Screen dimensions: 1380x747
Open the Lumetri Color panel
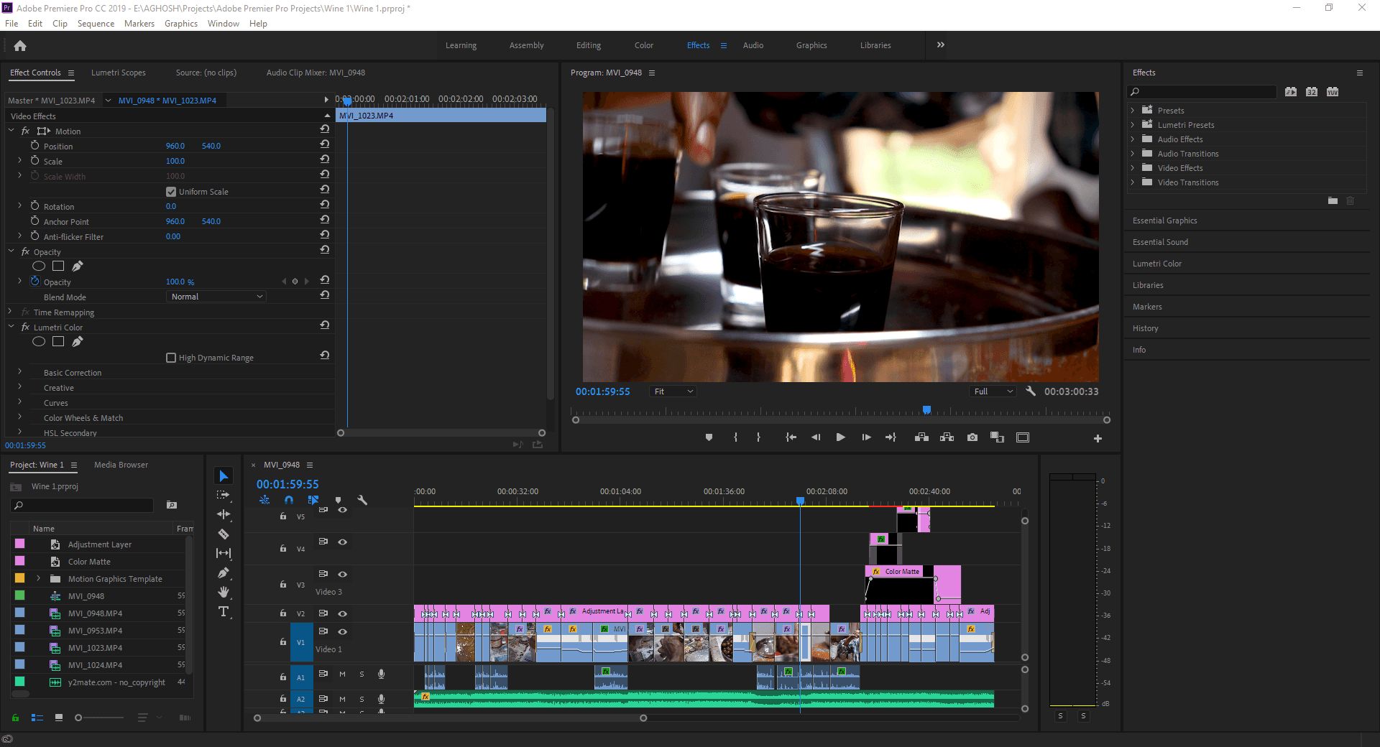tap(1156, 264)
